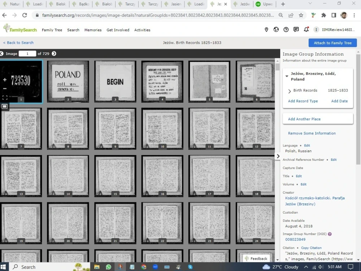Show help for Image Group Number (DGS)
Viewport: 361px width, 271px height.
pos(330,234)
